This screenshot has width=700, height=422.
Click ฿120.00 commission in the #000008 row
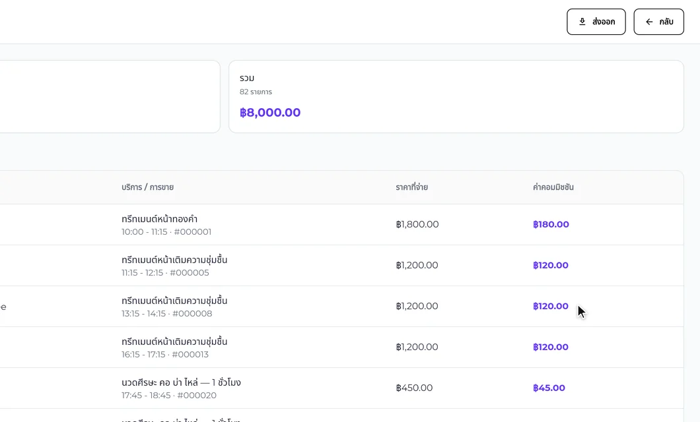click(x=551, y=307)
